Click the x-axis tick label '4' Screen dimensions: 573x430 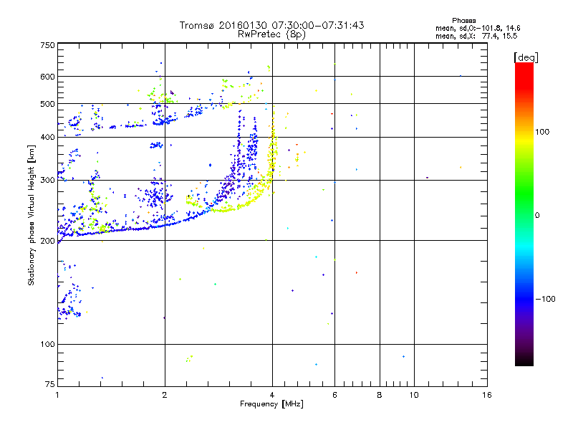(272, 395)
